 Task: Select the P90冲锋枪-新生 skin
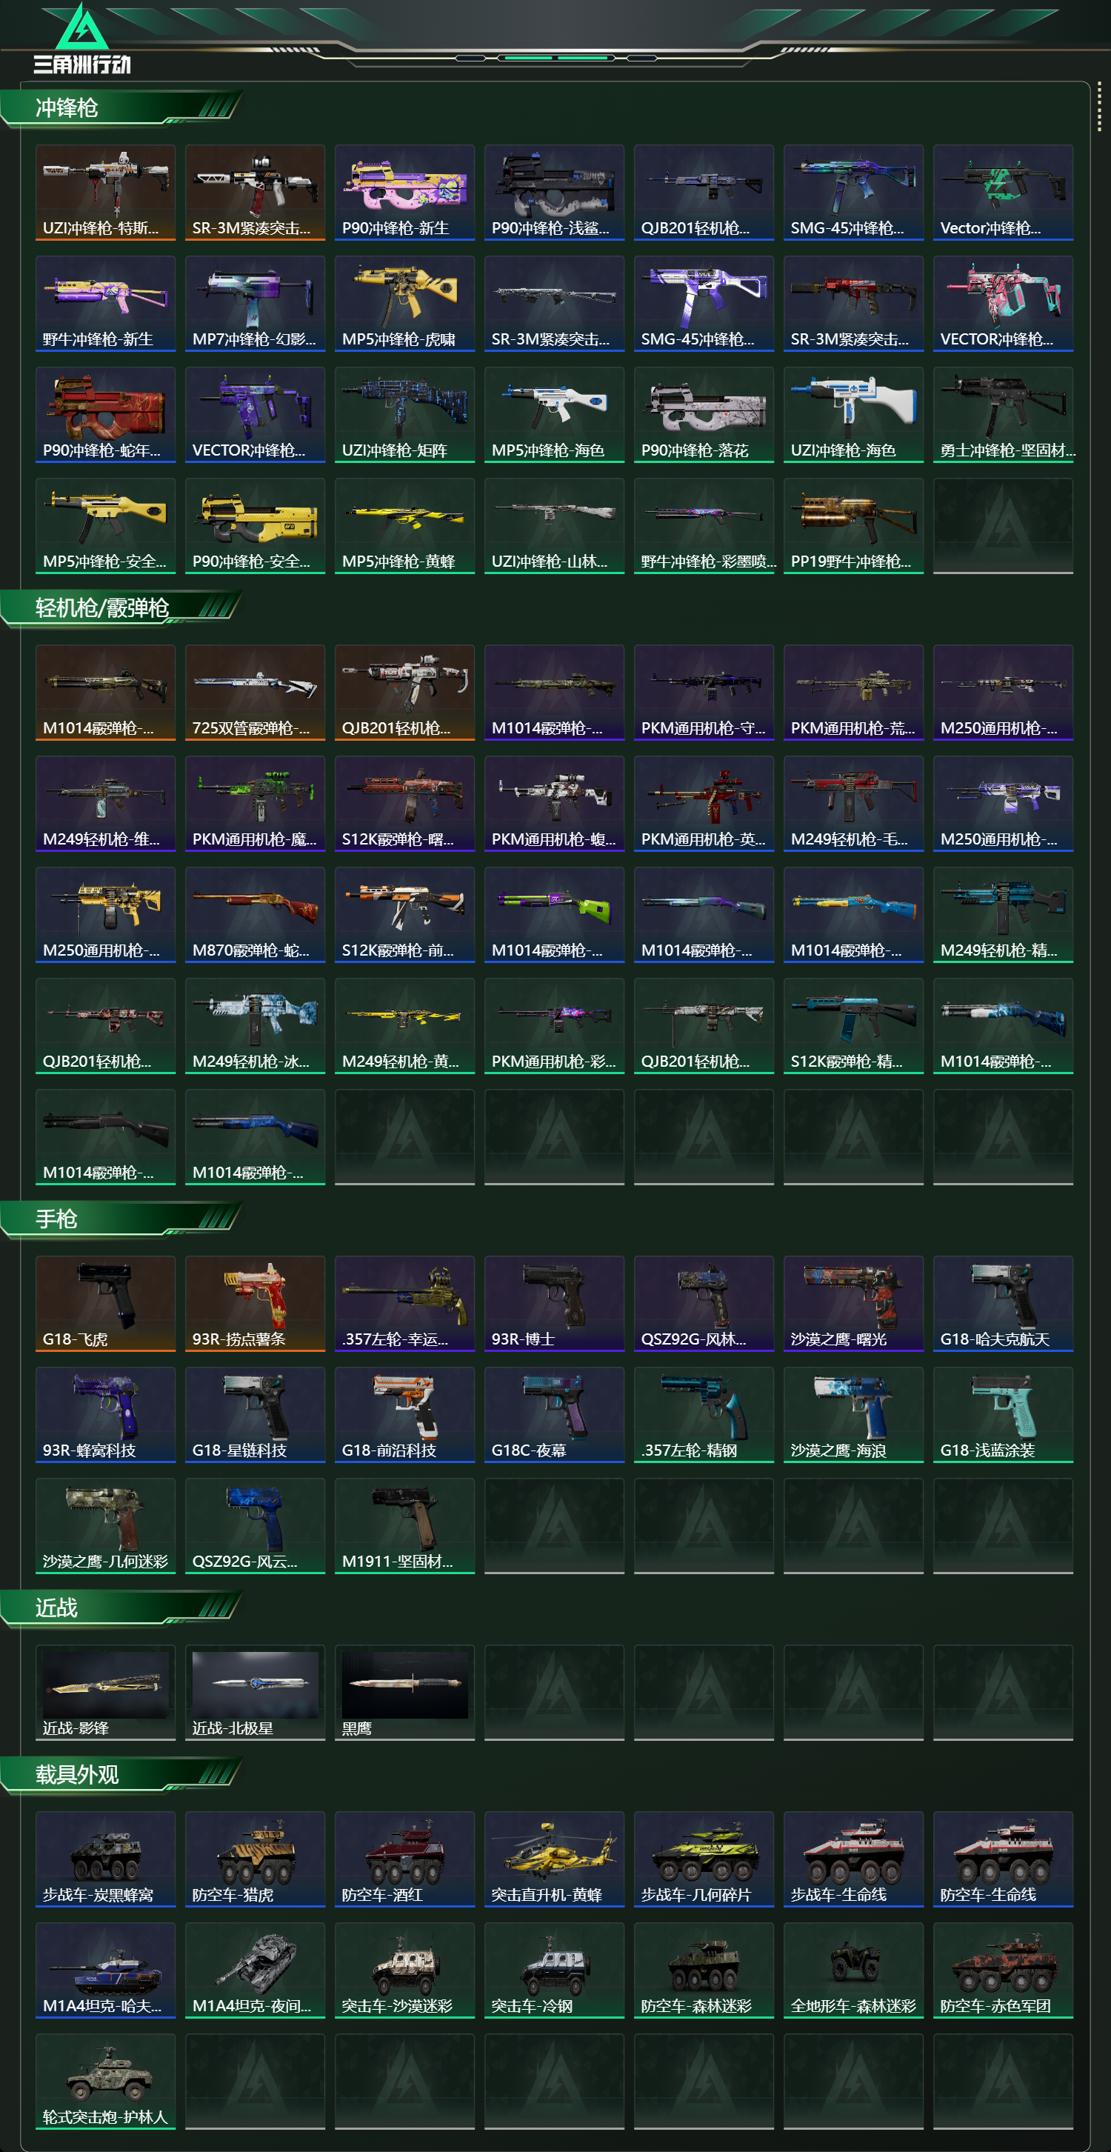coord(404,192)
